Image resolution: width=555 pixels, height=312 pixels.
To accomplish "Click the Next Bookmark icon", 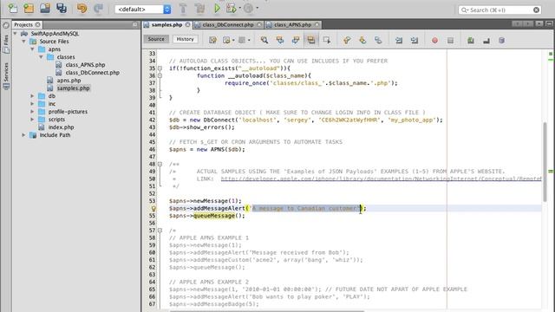I will 362,41.
